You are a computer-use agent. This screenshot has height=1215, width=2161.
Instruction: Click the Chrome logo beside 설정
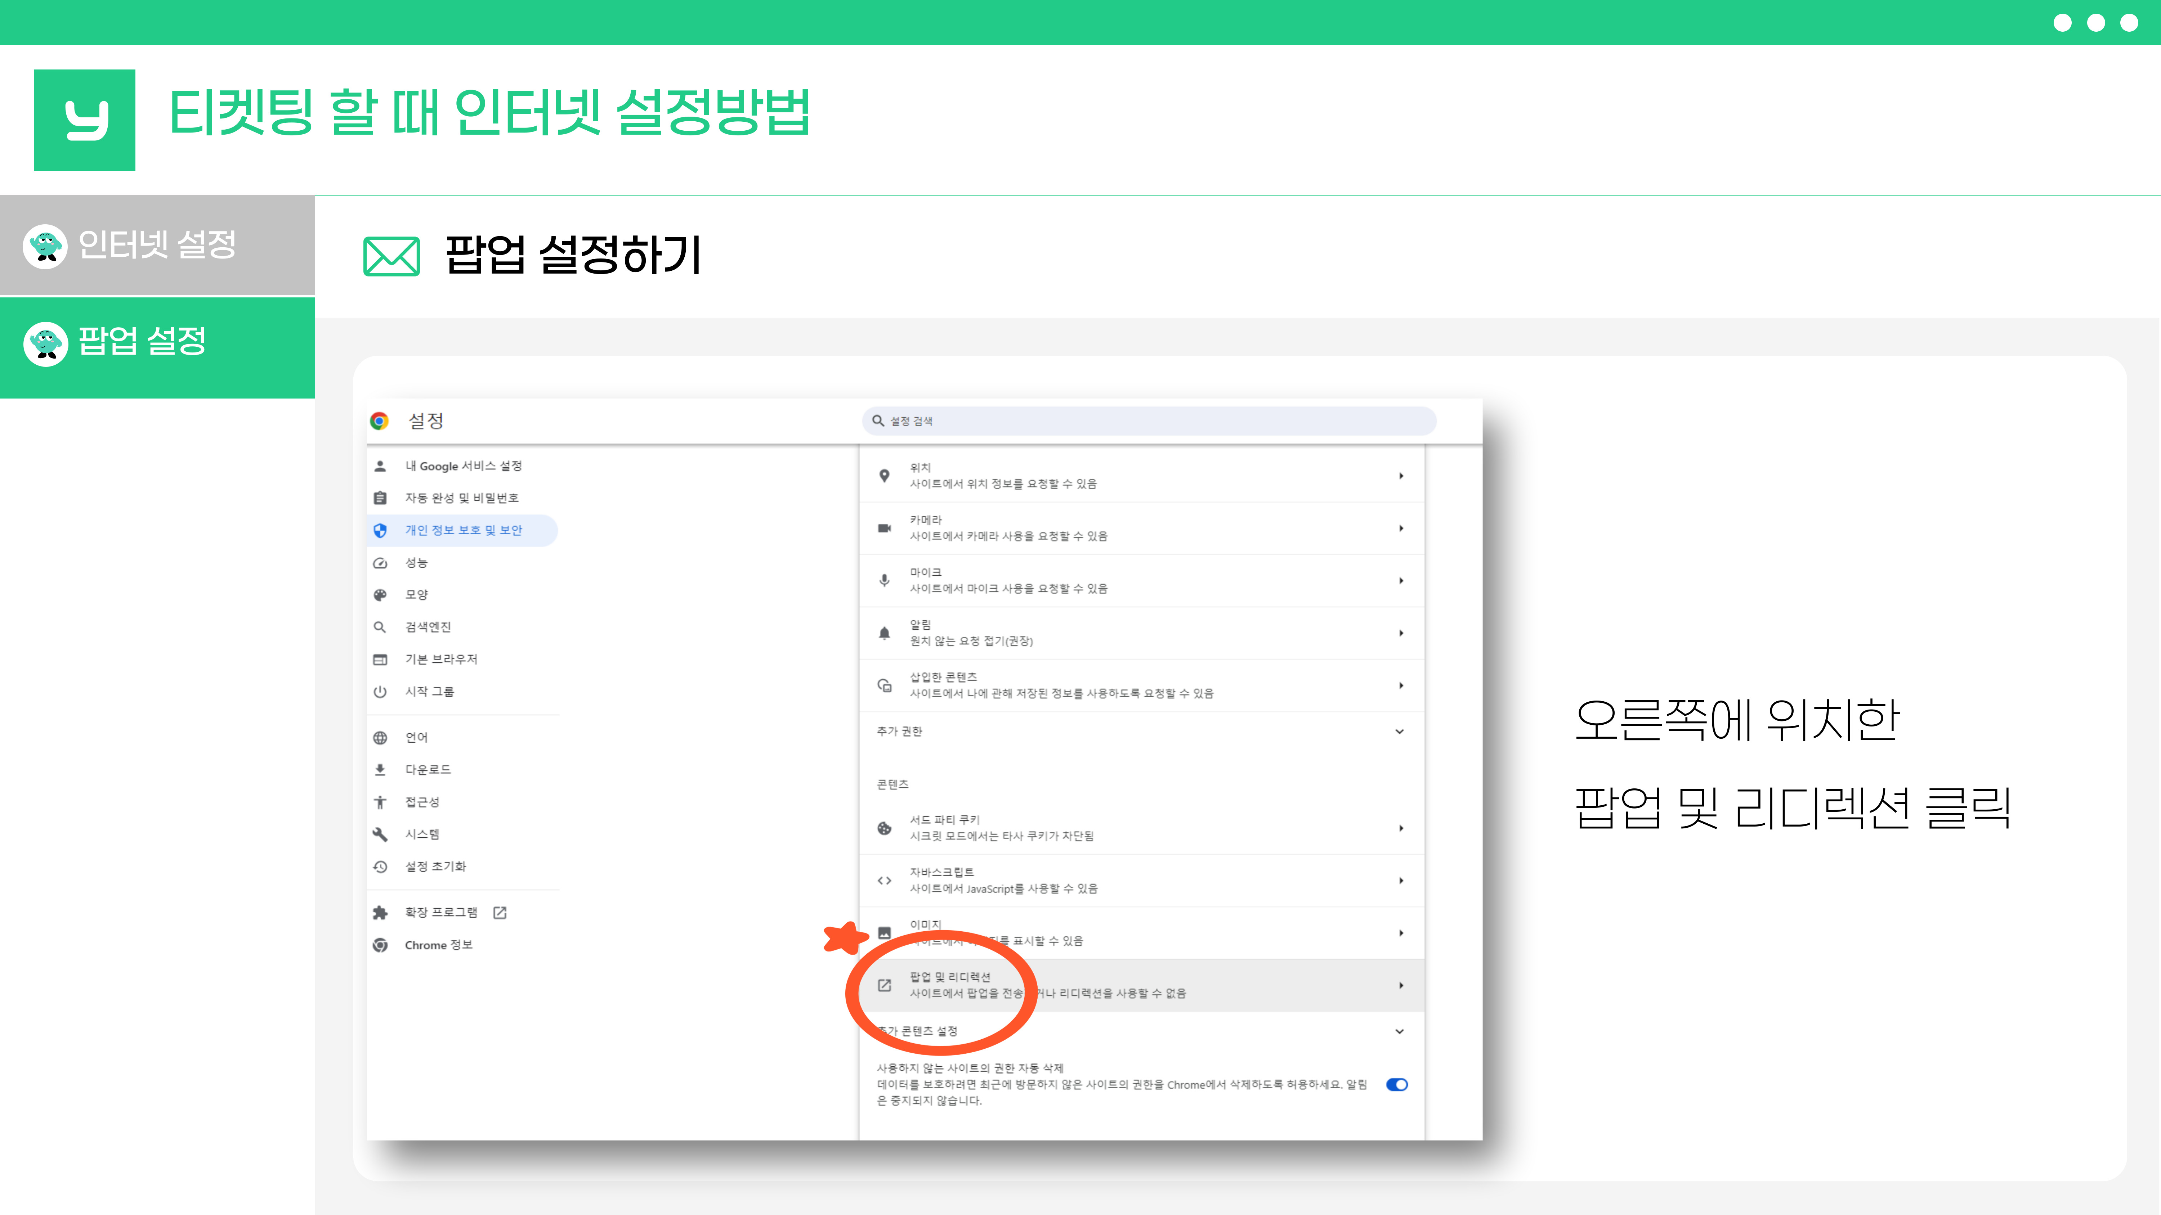pyautogui.click(x=379, y=421)
